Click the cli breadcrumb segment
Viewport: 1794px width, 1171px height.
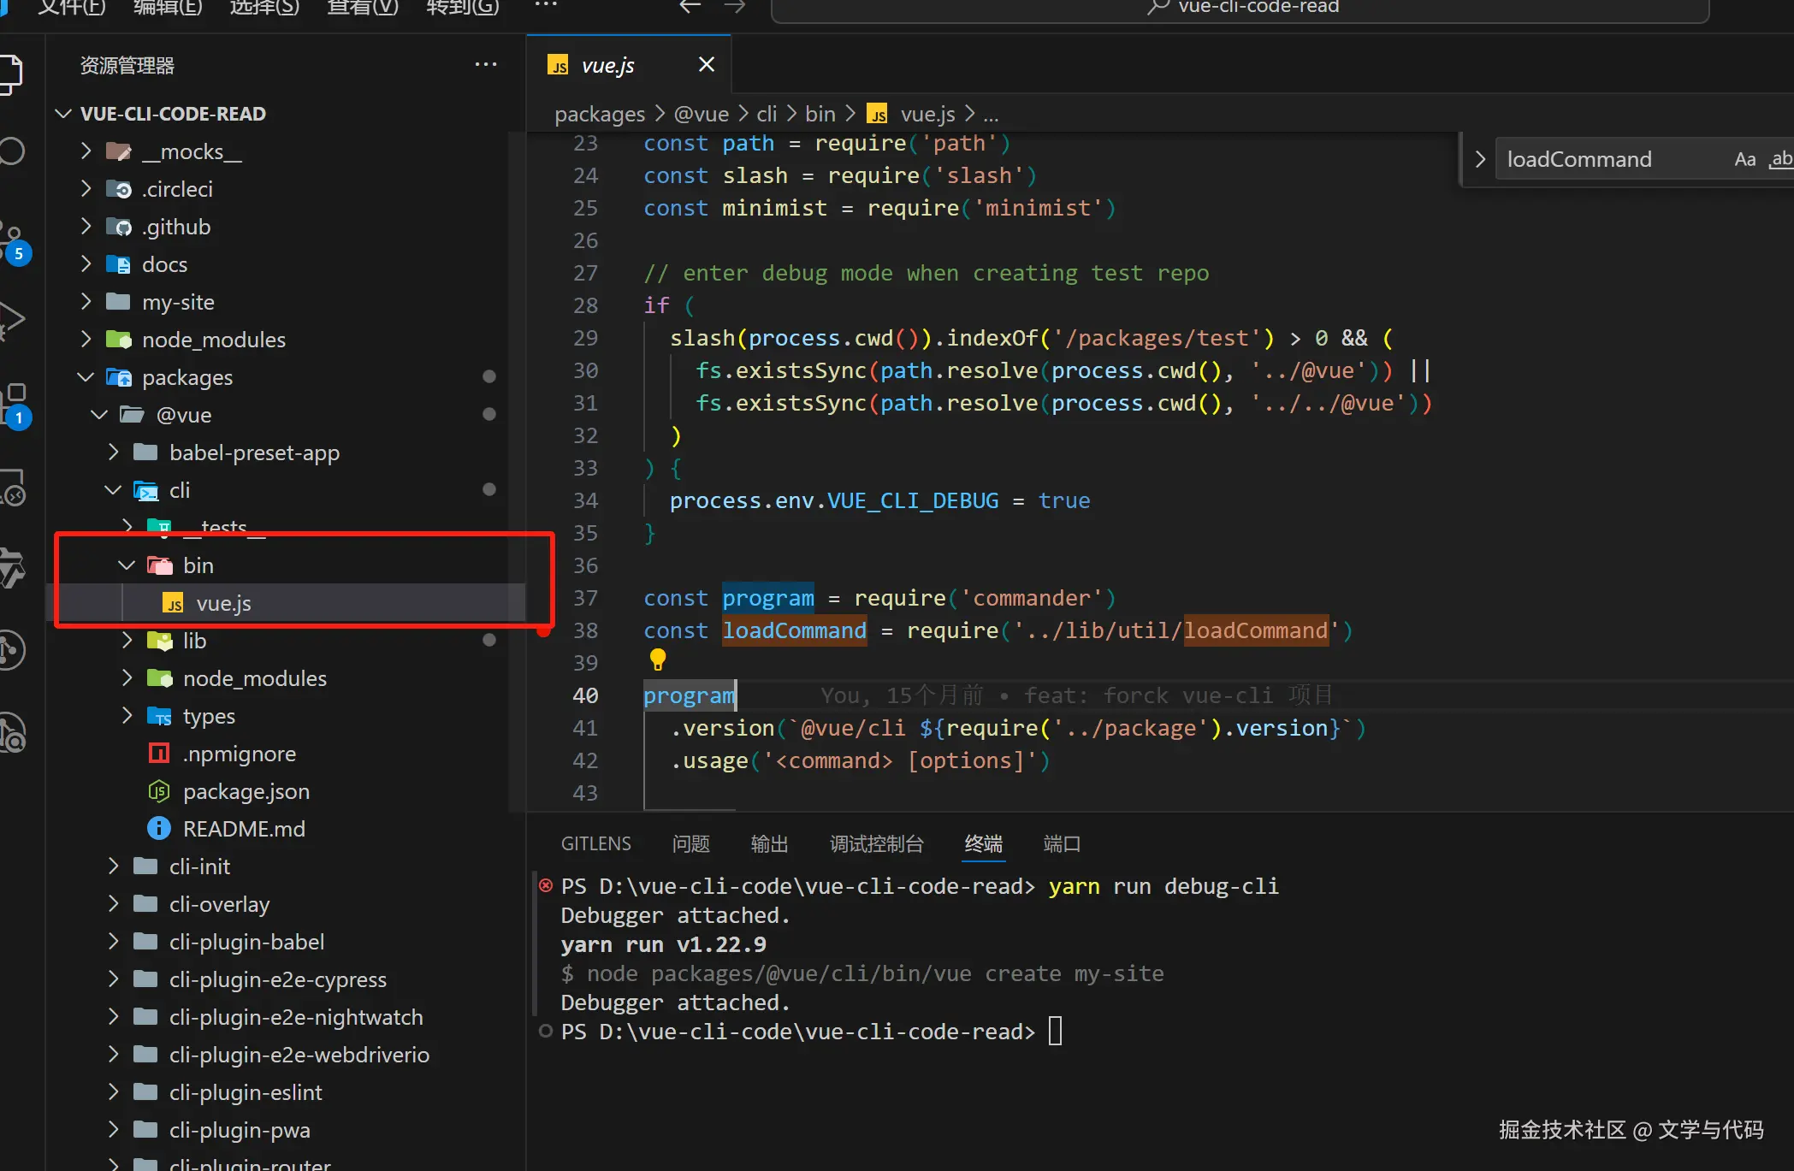pos(766,114)
